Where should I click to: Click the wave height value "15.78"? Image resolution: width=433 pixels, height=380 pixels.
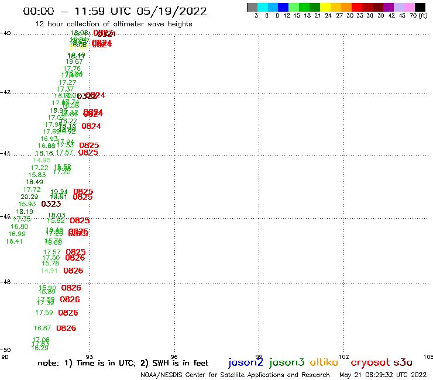50,263
